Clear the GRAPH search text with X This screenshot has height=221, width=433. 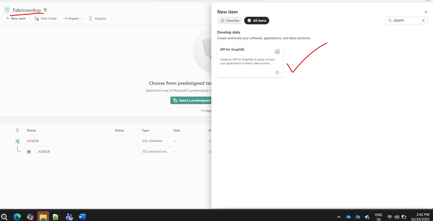click(423, 20)
